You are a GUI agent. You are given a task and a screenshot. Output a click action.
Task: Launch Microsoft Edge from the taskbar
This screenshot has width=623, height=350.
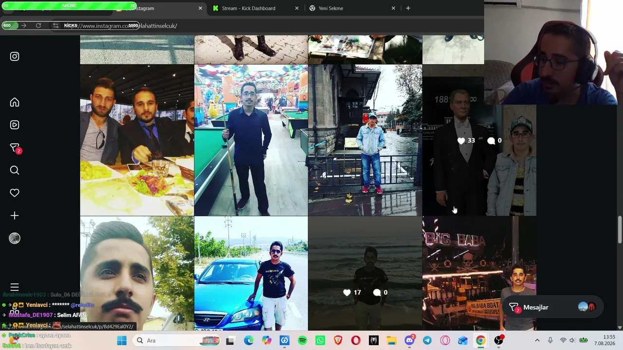click(249, 340)
